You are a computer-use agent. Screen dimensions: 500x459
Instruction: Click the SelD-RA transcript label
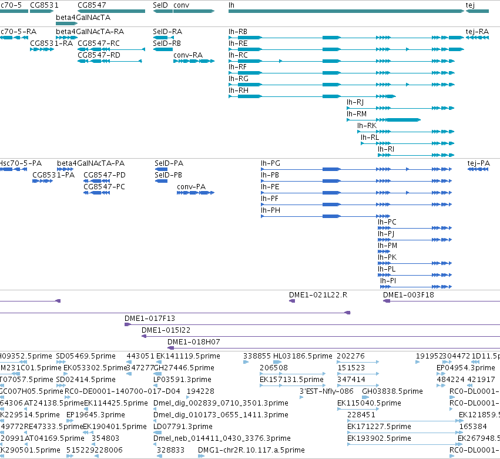pyautogui.click(x=167, y=32)
